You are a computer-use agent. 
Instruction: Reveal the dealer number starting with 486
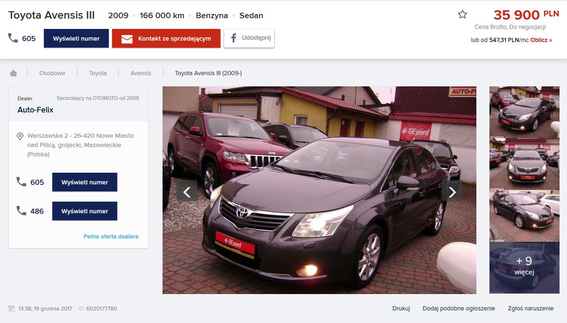click(x=85, y=211)
